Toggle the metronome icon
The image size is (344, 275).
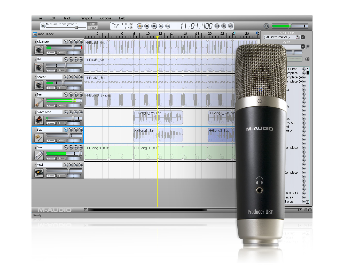click(224, 26)
